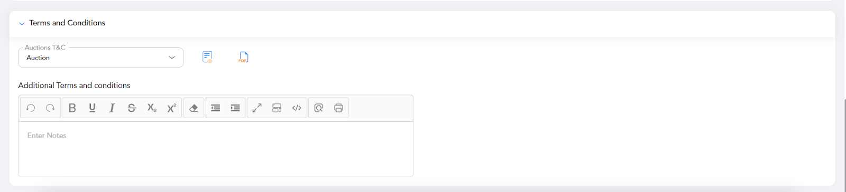View the terms document icon
Screen dimensions: 846x192
coord(207,57)
